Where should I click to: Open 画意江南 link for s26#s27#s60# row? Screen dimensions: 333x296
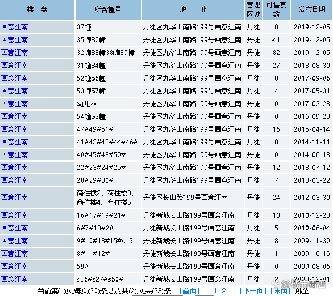pyautogui.click(x=14, y=279)
